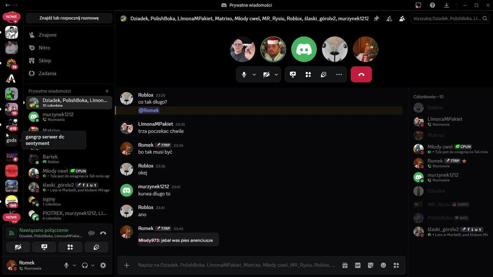Open the soundboard icon in call controls
Viewport: 493px width, 277px height.
click(324, 75)
